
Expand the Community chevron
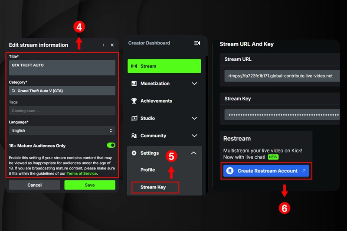[194, 136]
